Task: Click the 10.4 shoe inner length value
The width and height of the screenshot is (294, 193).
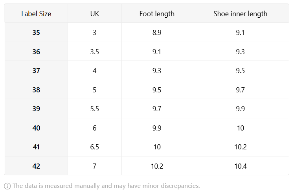Action: (241, 166)
